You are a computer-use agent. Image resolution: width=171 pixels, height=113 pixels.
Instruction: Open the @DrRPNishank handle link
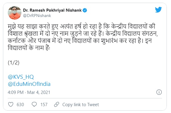[x=37, y=16]
